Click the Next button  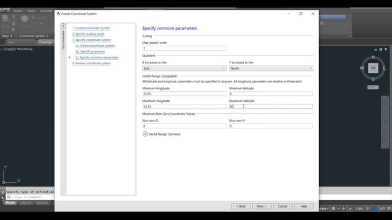click(x=262, y=207)
